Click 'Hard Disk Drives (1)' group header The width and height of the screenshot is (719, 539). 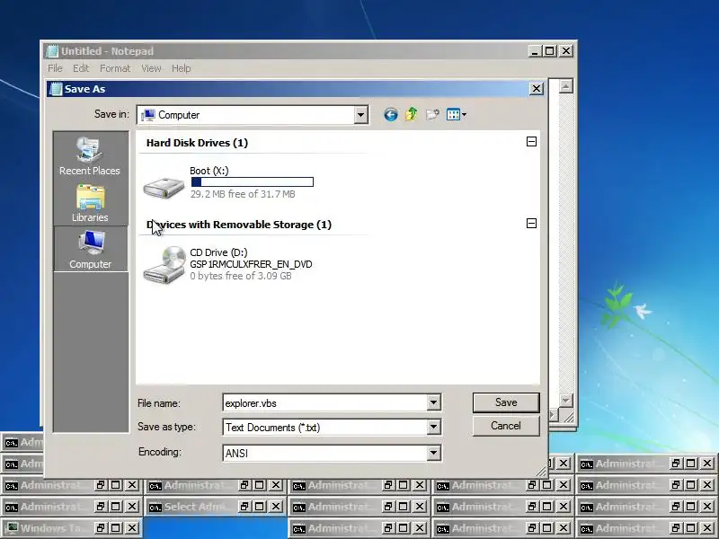click(x=197, y=143)
